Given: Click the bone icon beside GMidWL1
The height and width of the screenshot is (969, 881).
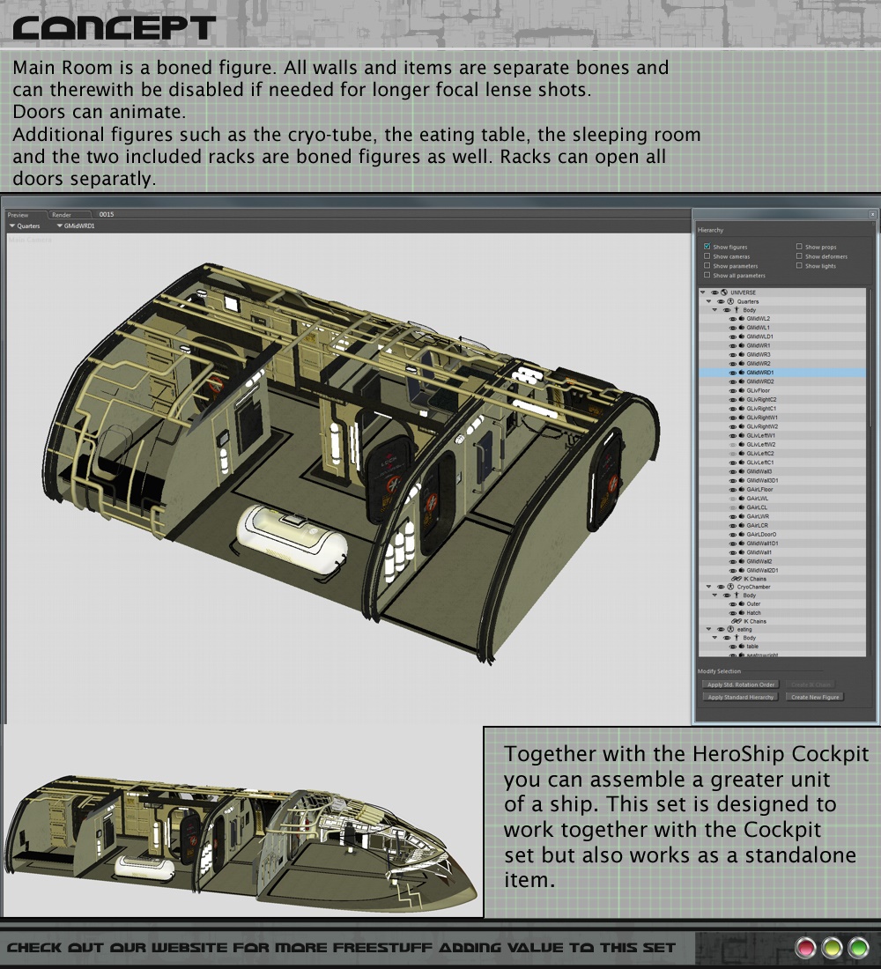Looking at the screenshot, I should coord(741,328).
